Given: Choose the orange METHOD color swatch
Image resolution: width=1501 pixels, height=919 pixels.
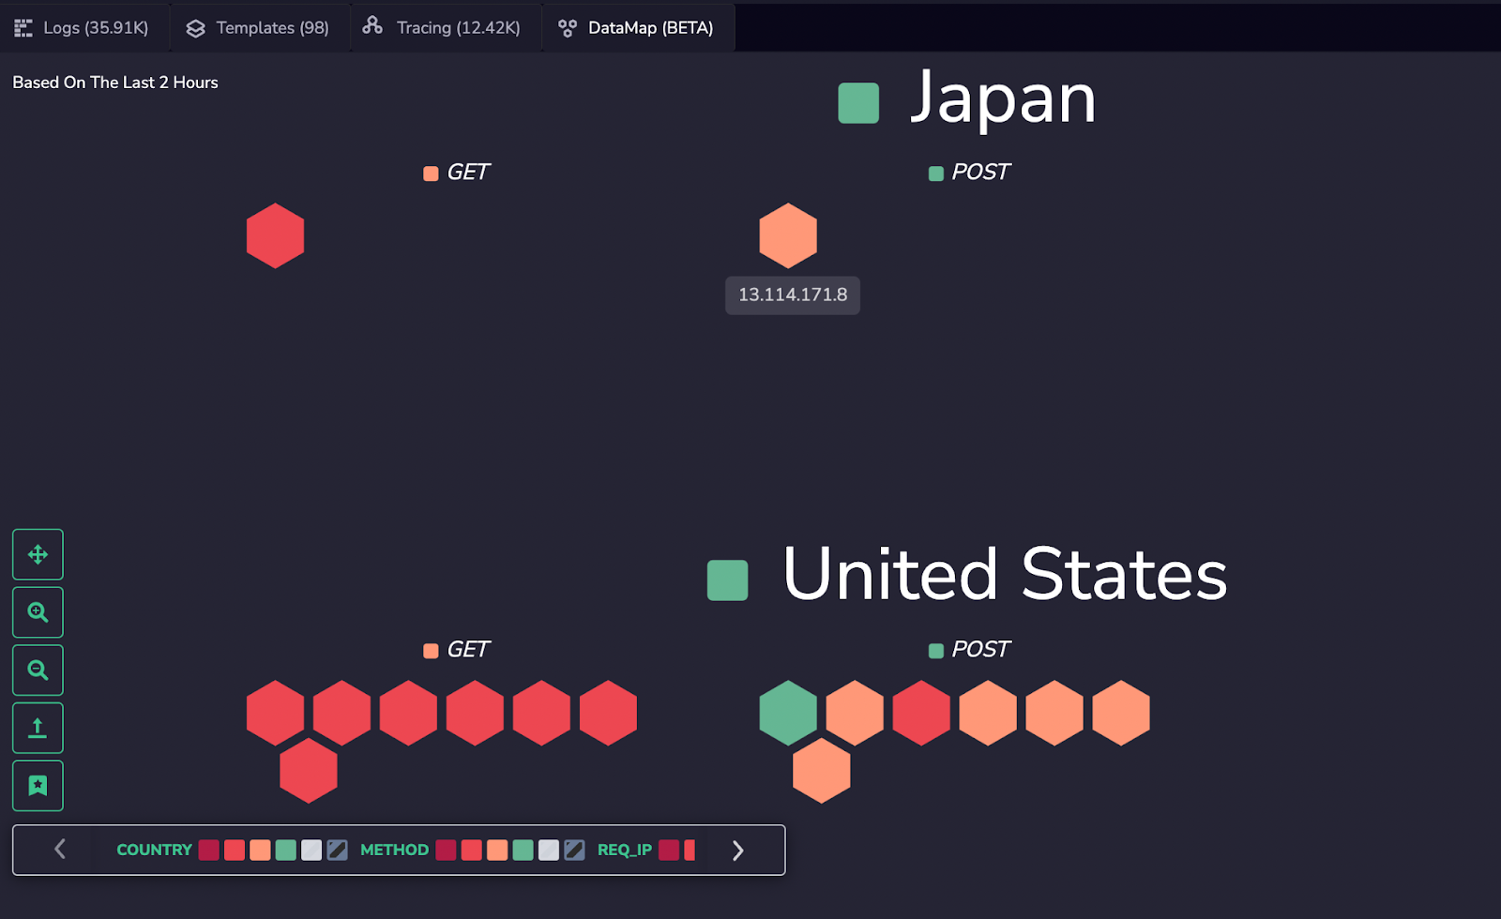Looking at the screenshot, I should (x=497, y=850).
